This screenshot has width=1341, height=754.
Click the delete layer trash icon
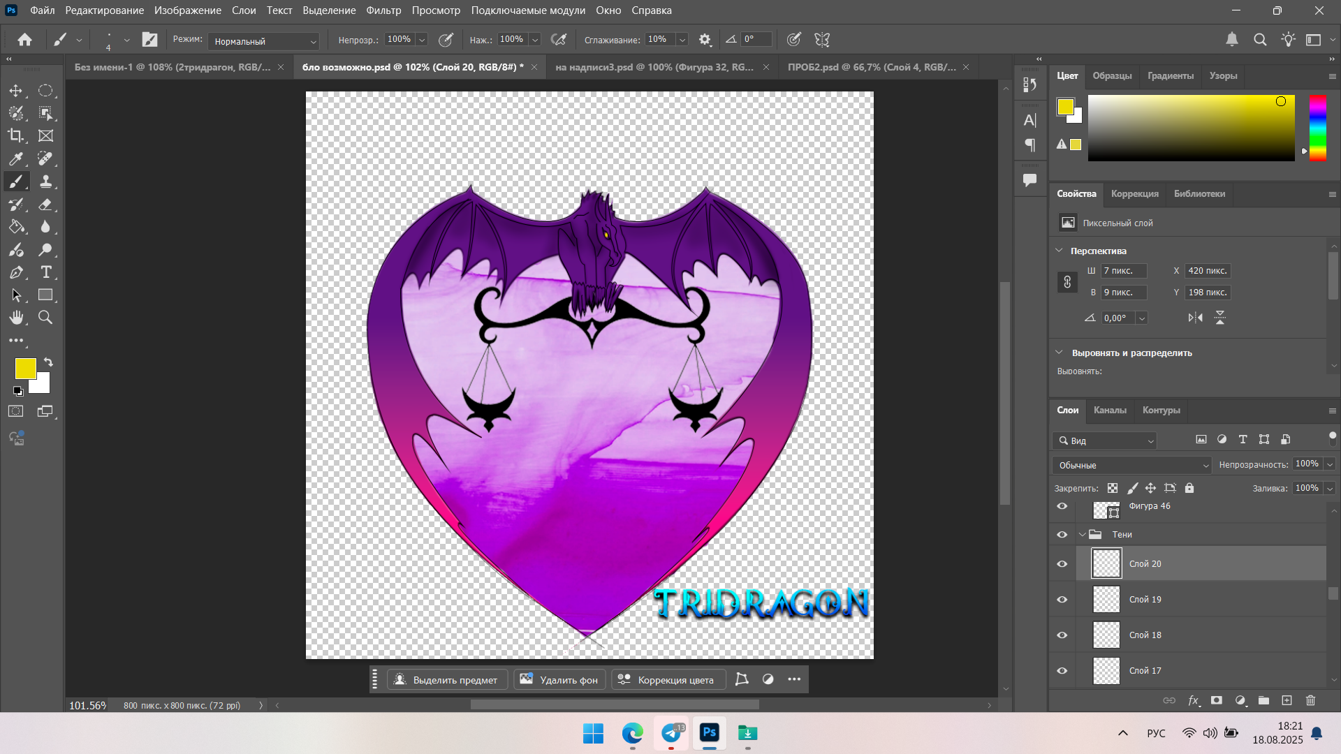(1310, 700)
